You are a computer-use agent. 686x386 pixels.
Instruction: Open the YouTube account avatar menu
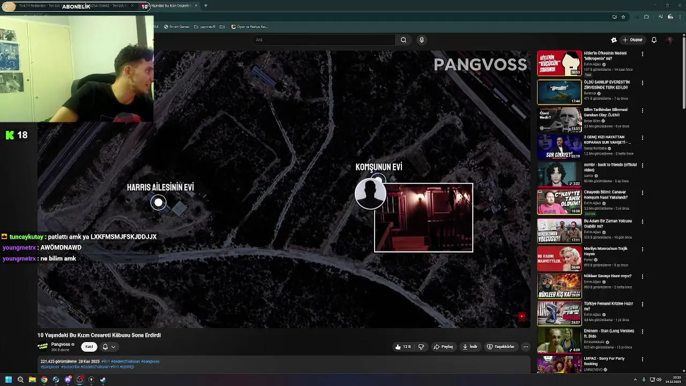tap(669, 40)
